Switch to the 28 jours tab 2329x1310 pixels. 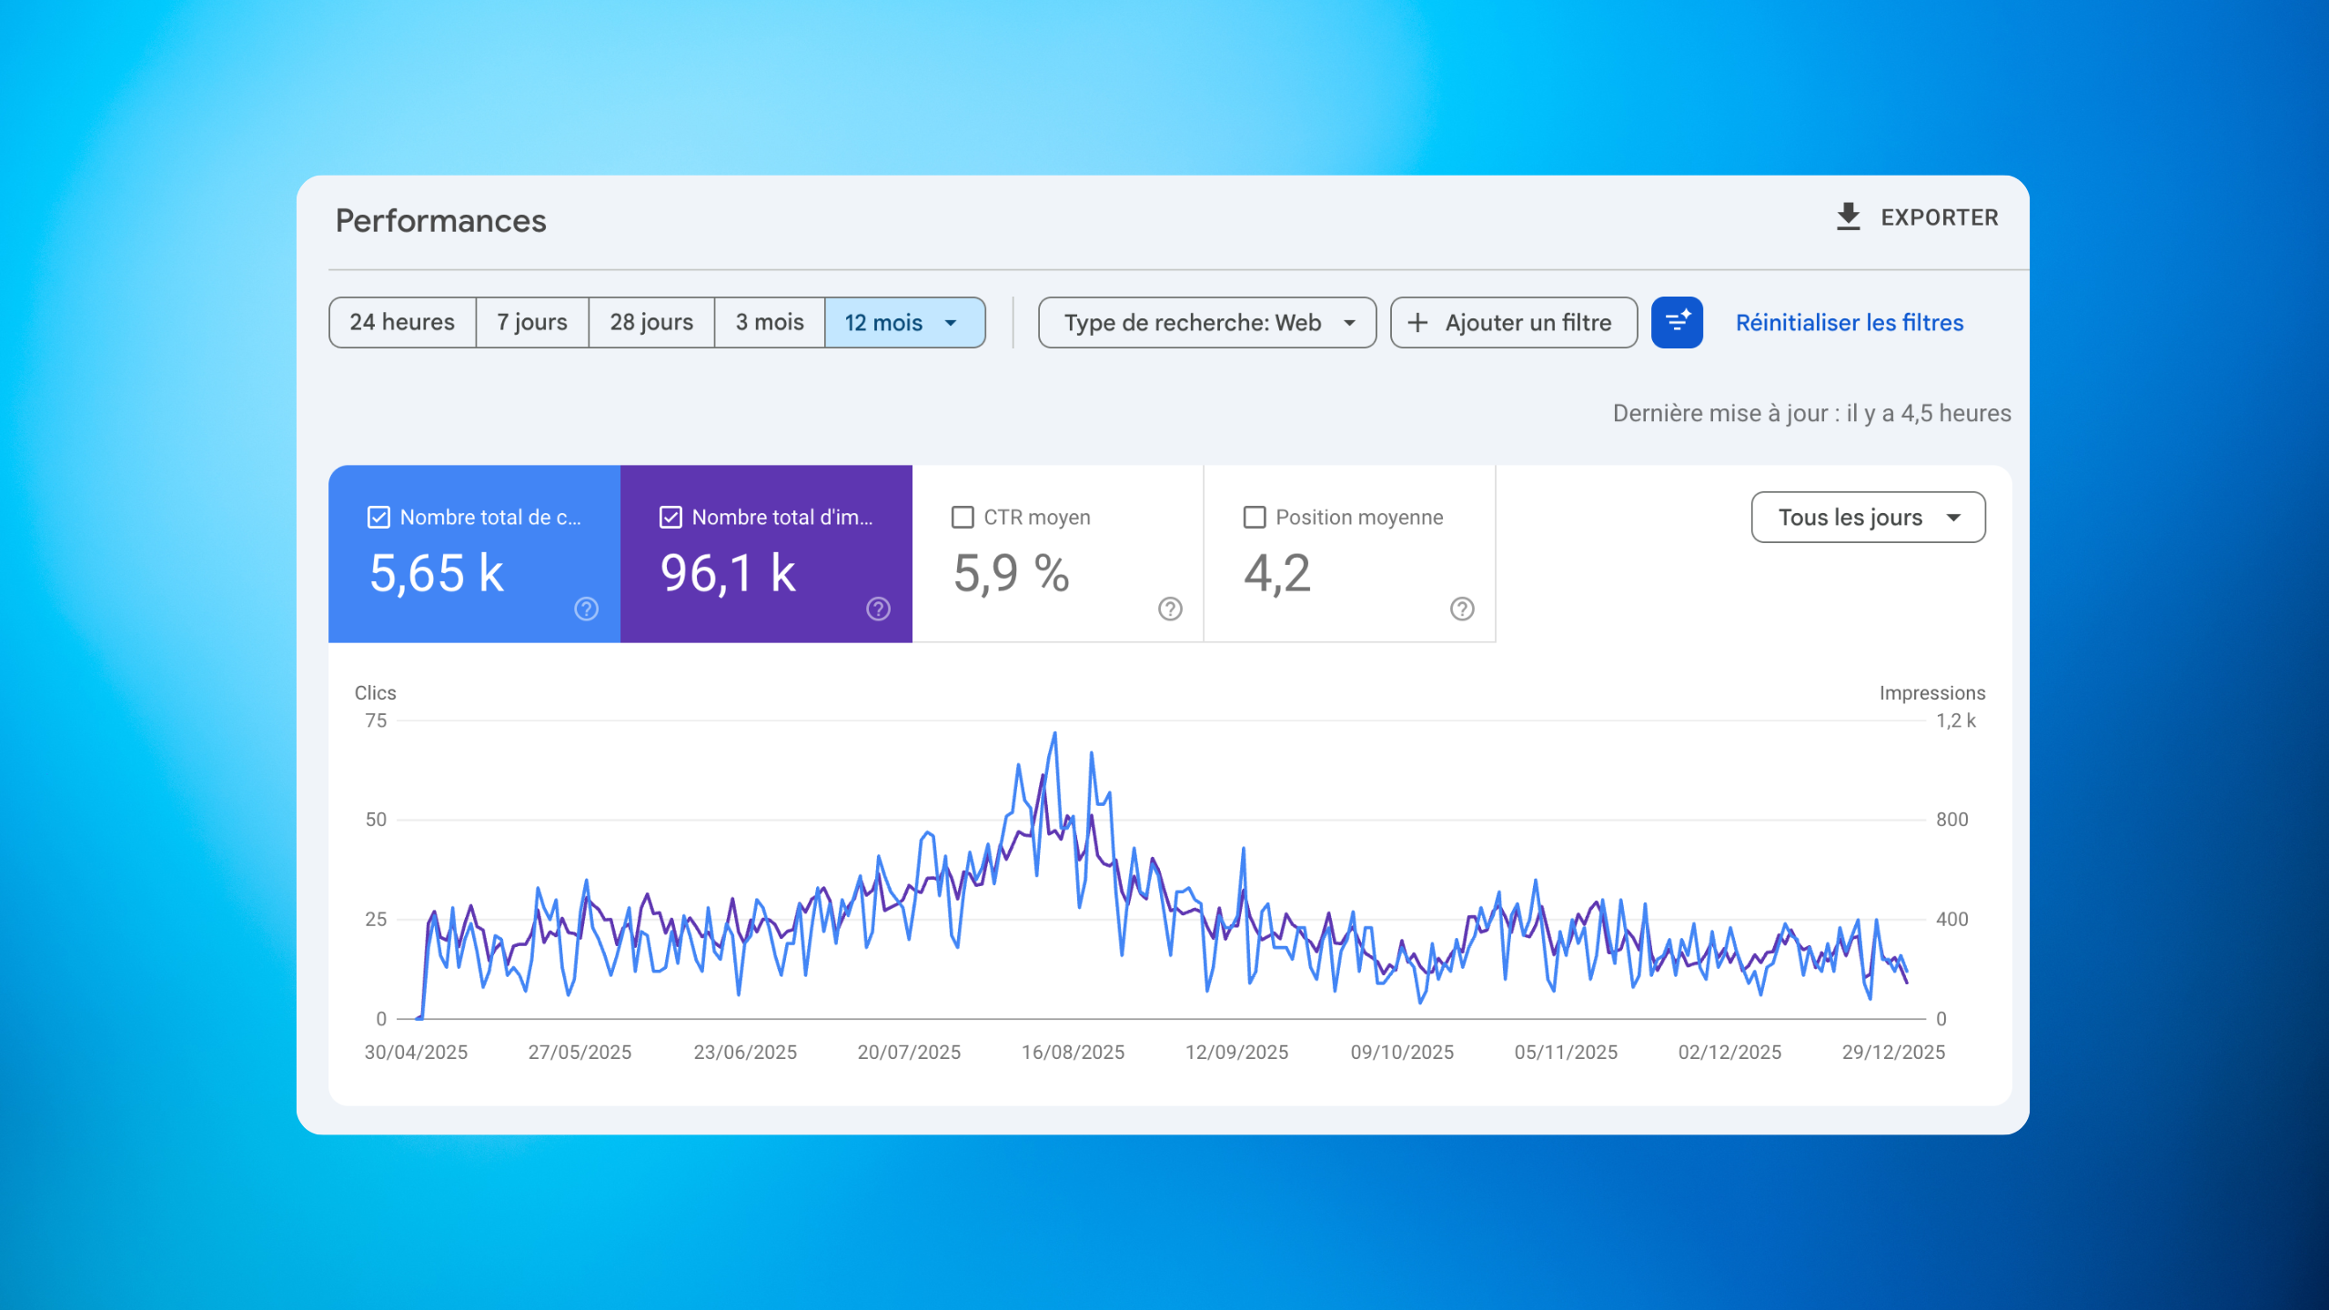[x=651, y=322]
